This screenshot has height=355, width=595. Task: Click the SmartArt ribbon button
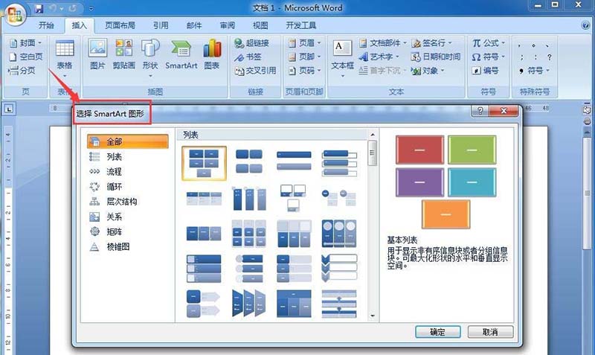pos(181,54)
